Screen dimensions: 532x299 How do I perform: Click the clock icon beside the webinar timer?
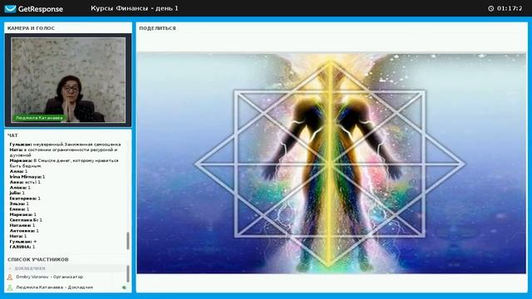[490, 8]
